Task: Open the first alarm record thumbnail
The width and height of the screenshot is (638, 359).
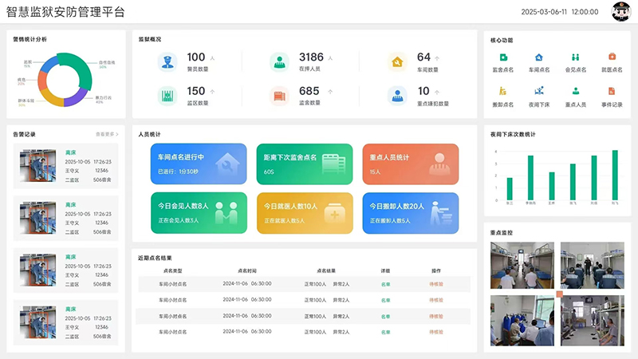Action: (38, 165)
